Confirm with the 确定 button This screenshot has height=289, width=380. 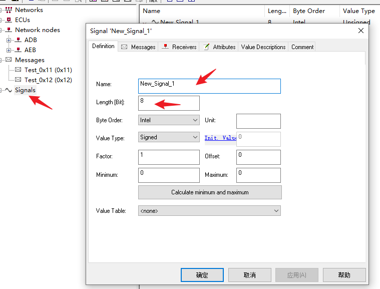[202, 275]
